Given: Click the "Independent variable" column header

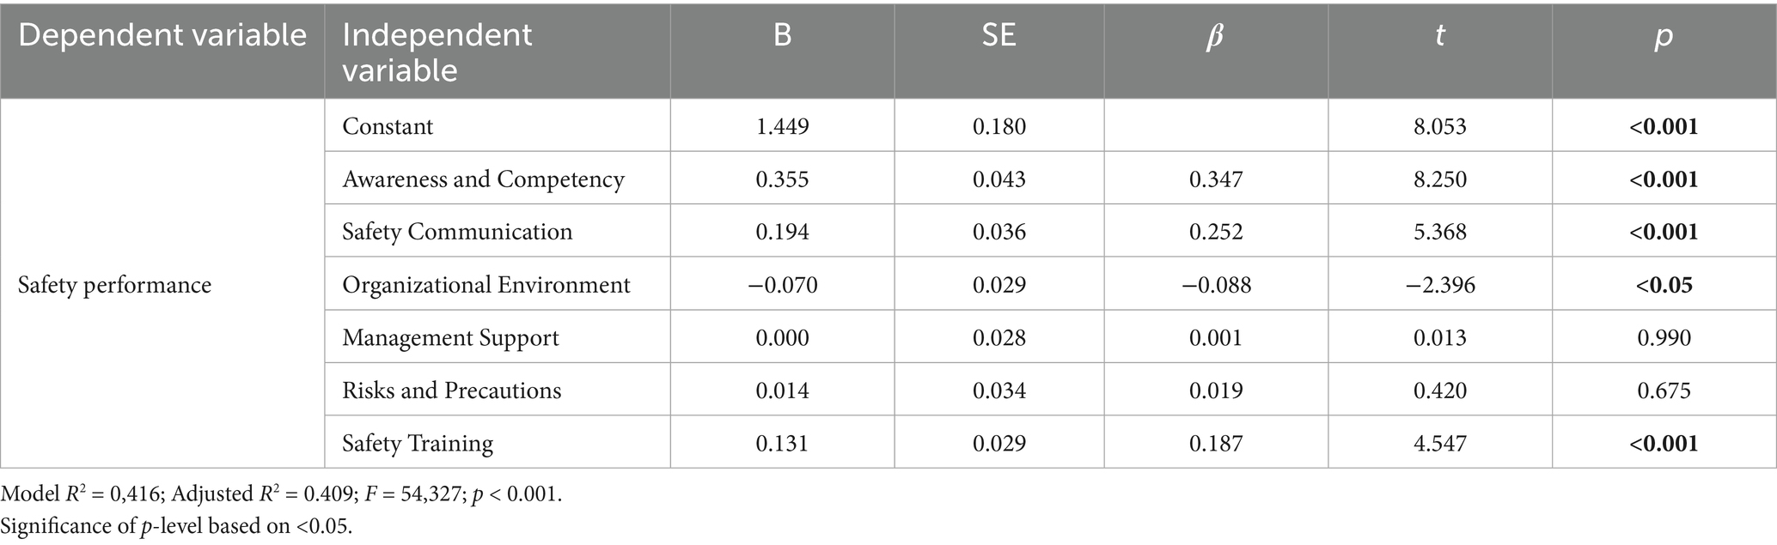Looking at the screenshot, I should click(x=437, y=51).
